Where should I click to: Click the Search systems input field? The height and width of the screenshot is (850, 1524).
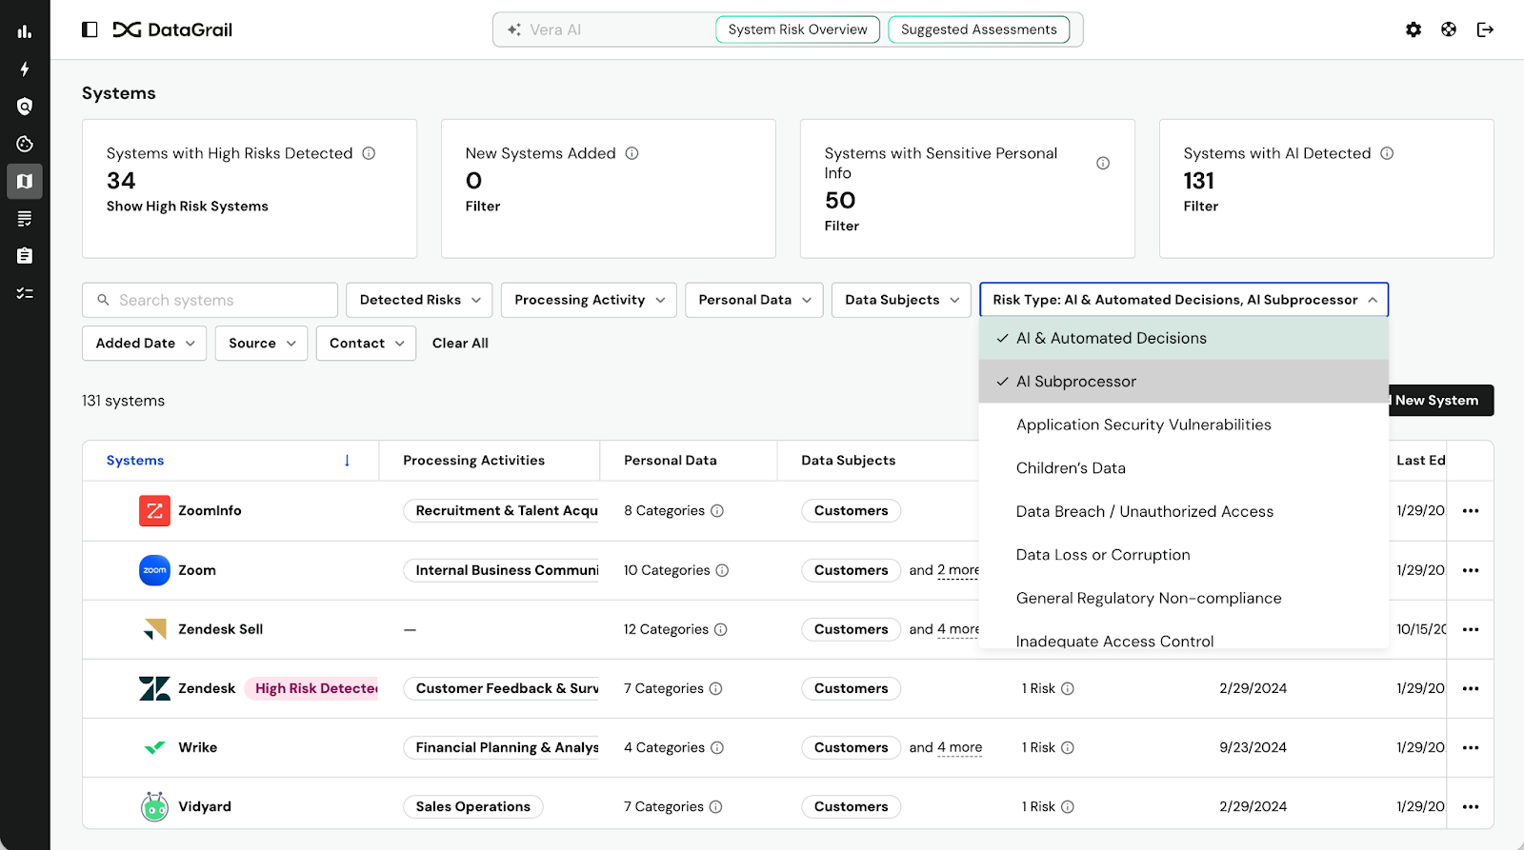[x=219, y=300]
